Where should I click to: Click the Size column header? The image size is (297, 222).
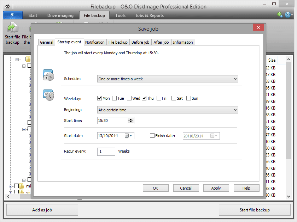click(272, 60)
